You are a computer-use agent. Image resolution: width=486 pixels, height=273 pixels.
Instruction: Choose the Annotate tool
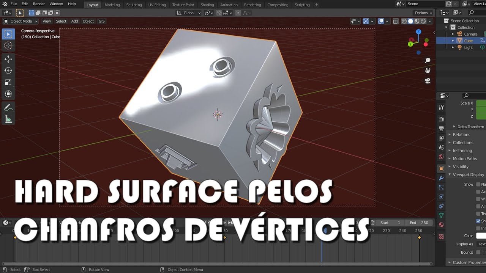(8, 108)
